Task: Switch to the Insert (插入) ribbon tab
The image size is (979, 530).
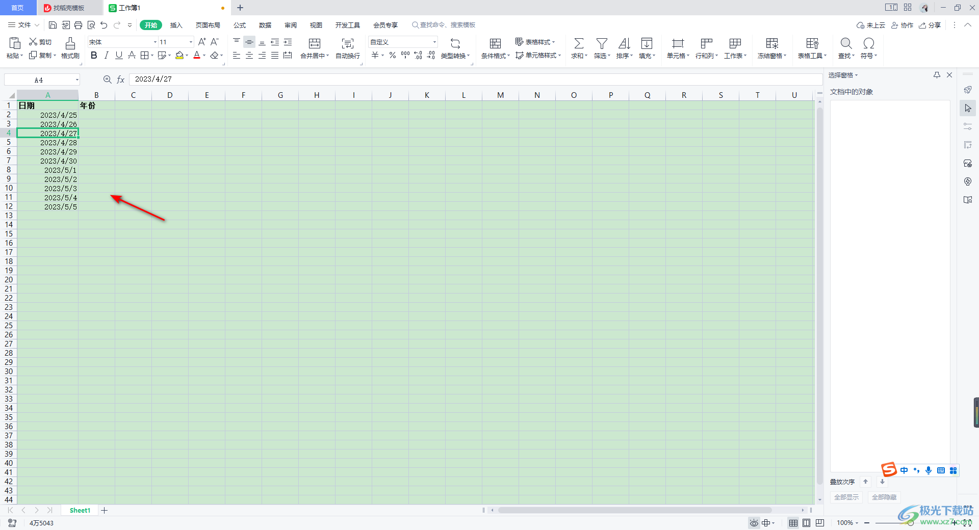Action: tap(176, 25)
